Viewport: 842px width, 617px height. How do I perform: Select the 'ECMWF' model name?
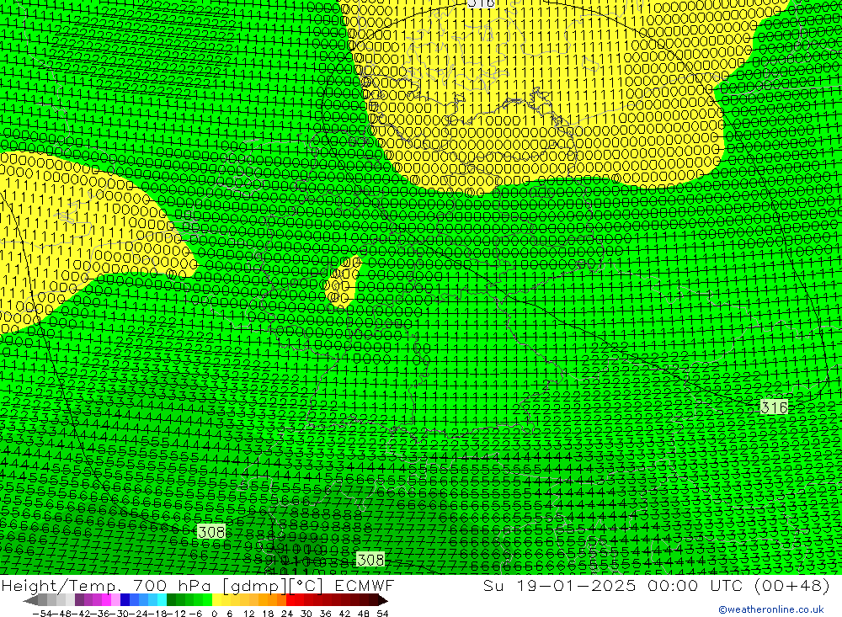click(x=365, y=585)
